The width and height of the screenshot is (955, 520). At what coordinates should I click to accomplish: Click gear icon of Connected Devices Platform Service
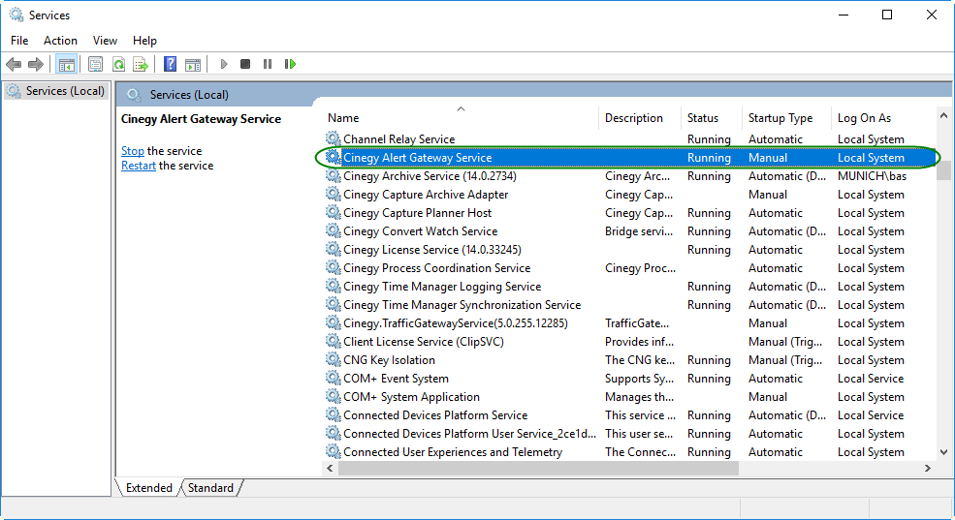click(x=334, y=414)
